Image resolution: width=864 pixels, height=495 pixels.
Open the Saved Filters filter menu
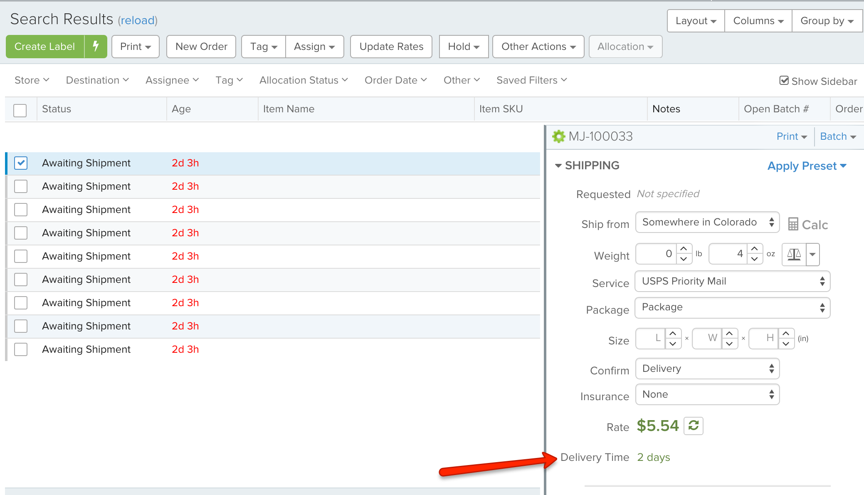pyautogui.click(x=531, y=80)
